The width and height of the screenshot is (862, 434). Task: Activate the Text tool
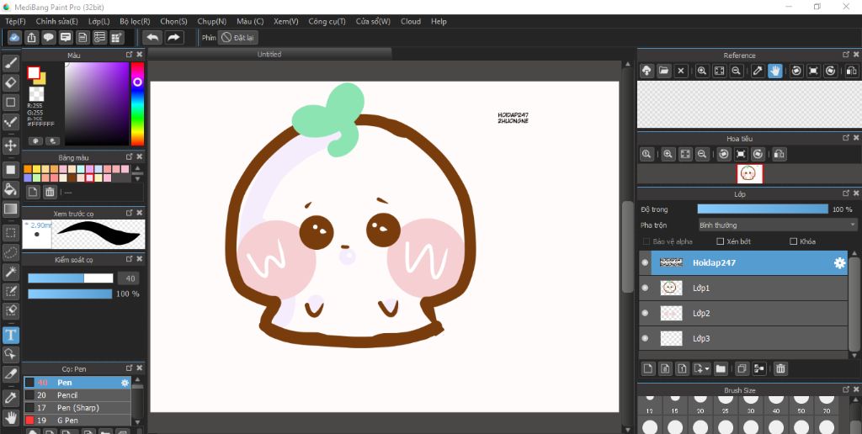coord(11,335)
